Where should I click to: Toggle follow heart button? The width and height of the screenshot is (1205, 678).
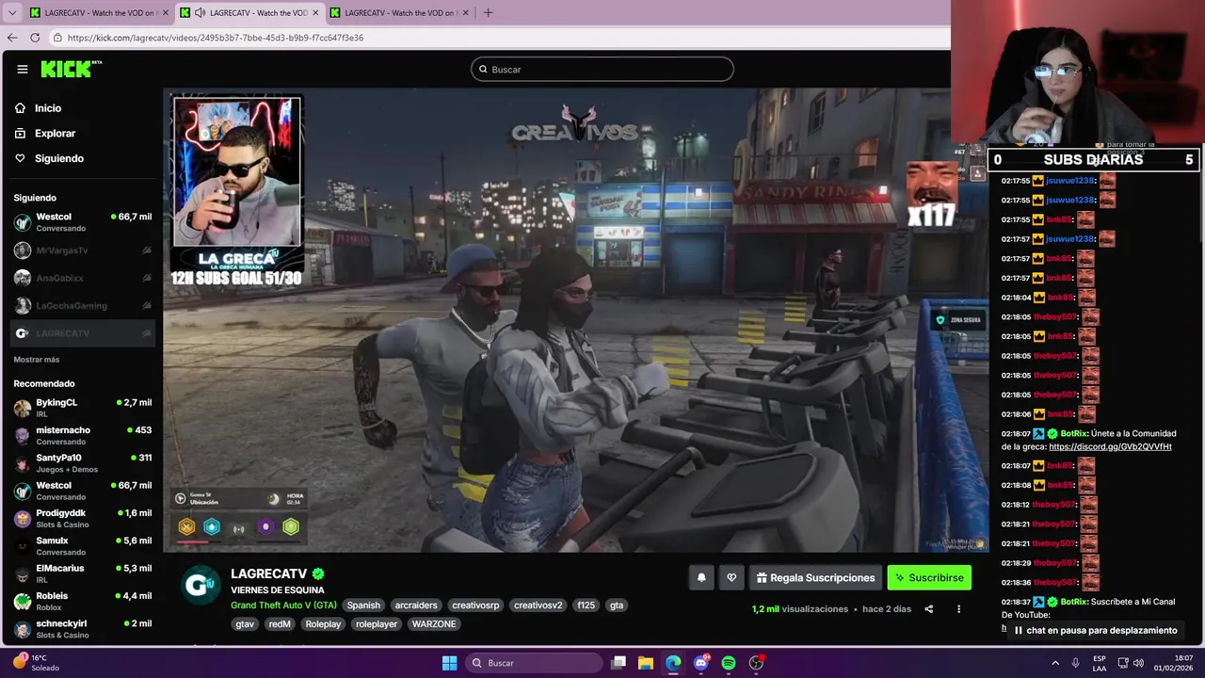[x=731, y=578]
